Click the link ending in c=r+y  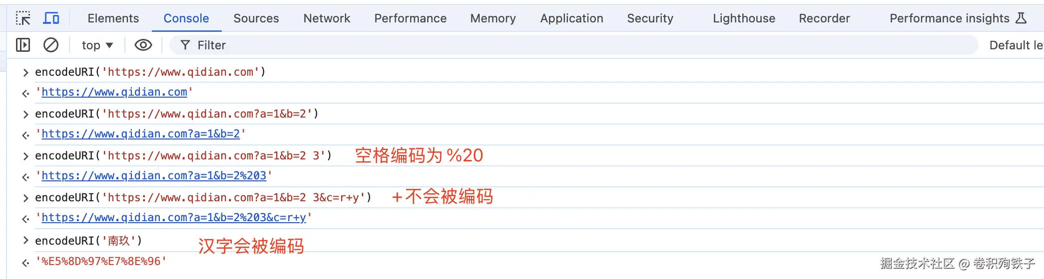tap(174, 218)
